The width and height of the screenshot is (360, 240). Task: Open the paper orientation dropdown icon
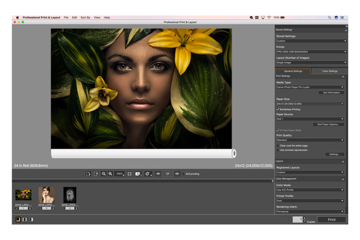click(138, 174)
